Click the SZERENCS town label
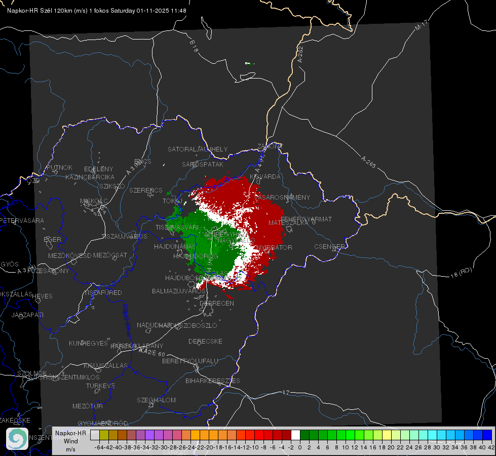Image resolution: width=496 pixels, height=456 pixels. point(146,190)
